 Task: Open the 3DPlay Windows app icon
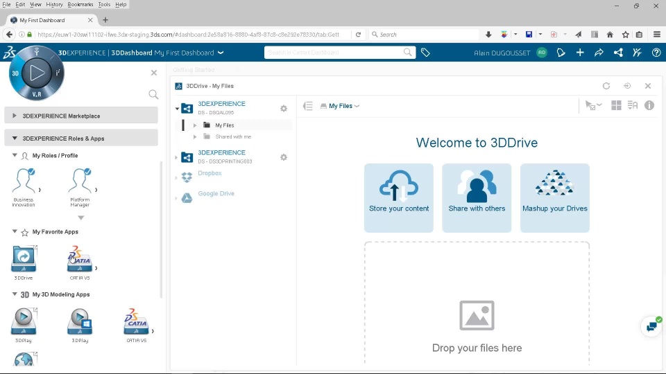[79, 321]
